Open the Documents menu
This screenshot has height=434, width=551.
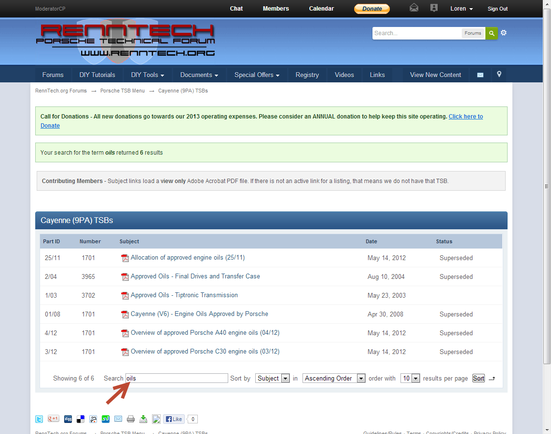point(199,75)
